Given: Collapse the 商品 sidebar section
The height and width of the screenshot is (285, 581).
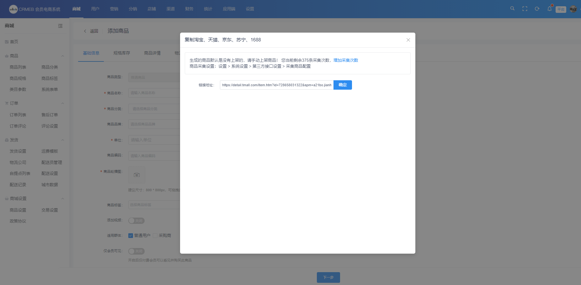Looking at the screenshot, I should 62,56.
